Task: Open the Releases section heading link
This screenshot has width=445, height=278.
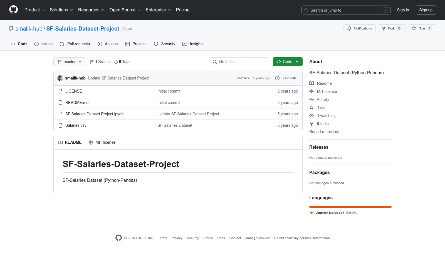Action: point(319,147)
